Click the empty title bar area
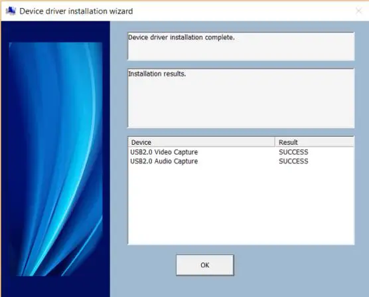 (242, 11)
